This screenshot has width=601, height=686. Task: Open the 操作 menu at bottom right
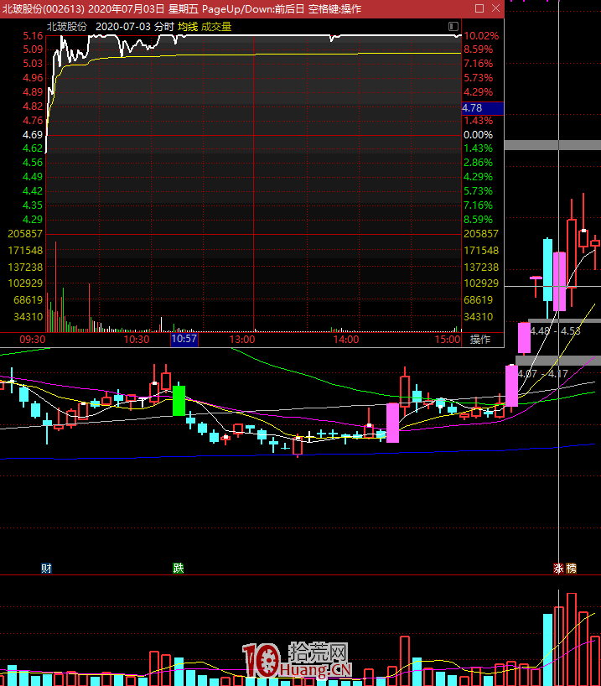pos(480,340)
